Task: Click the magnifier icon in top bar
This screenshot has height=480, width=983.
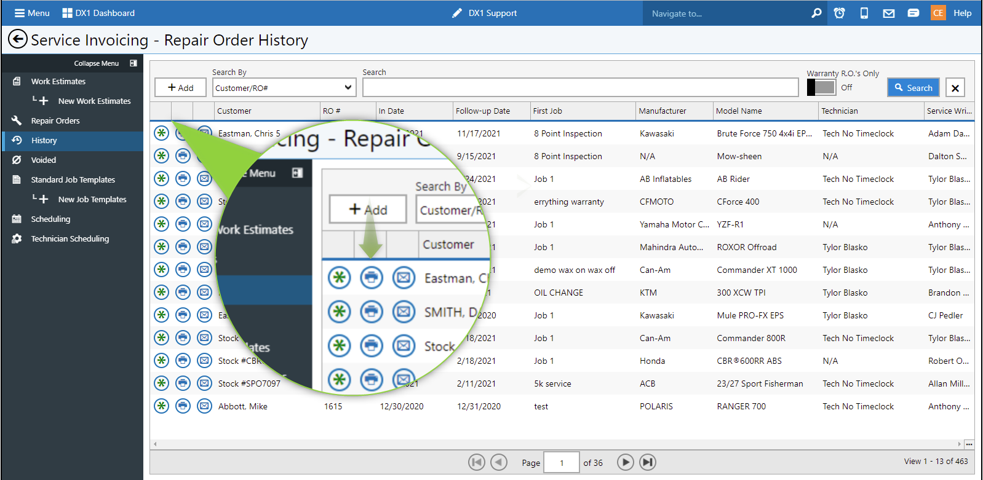Action: point(816,13)
